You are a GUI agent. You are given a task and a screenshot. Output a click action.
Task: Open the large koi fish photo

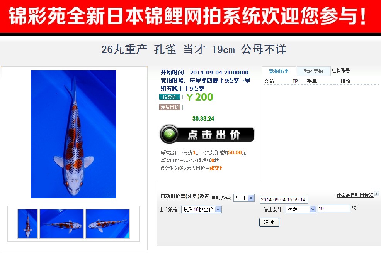(x=73, y=134)
